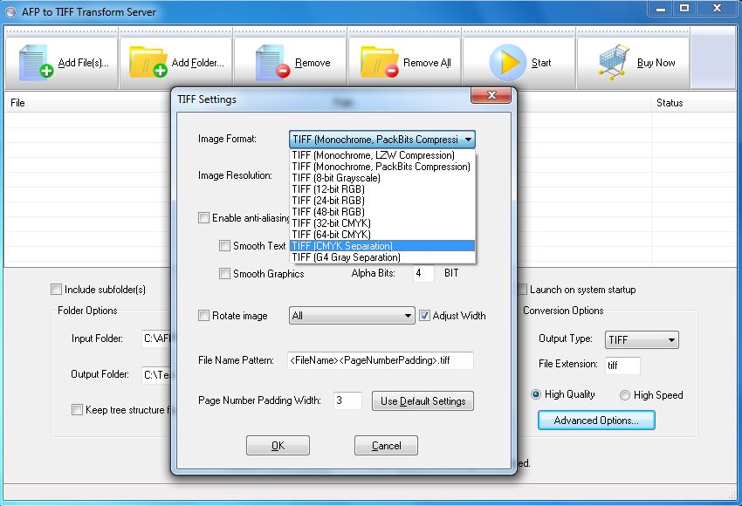The height and width of the screenshot is (506, 742).
Task: Click the app icon in the title bar
Action: 10,12
